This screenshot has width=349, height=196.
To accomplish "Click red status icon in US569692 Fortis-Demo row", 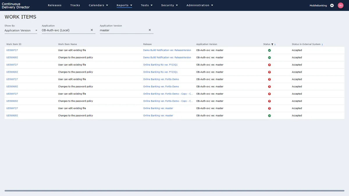I will click(x=269, y=87).
